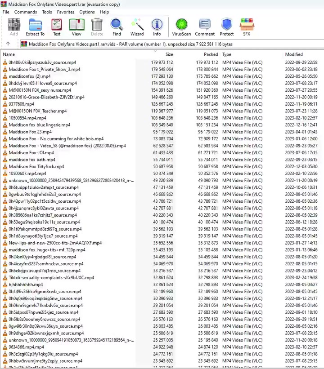Click VLC icon beside maddisonfox (2).mp4

(5, 76)
